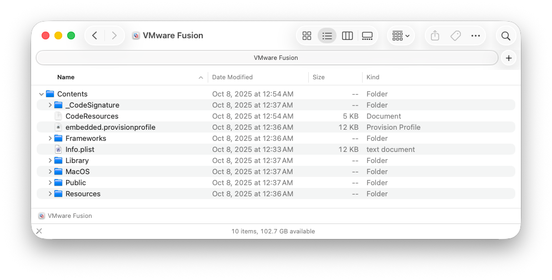Switch to gallery view
The image size is (552, 280).
(x=367, y=35)
